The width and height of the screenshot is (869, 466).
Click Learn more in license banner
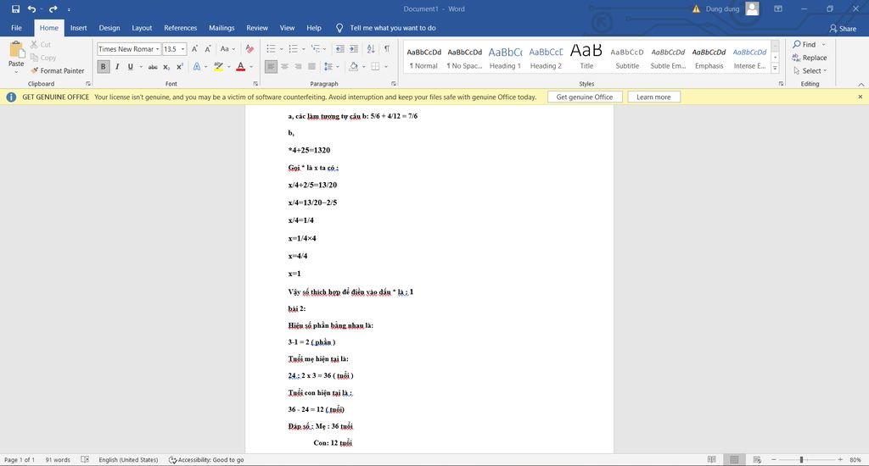click(x=653, y=97)
